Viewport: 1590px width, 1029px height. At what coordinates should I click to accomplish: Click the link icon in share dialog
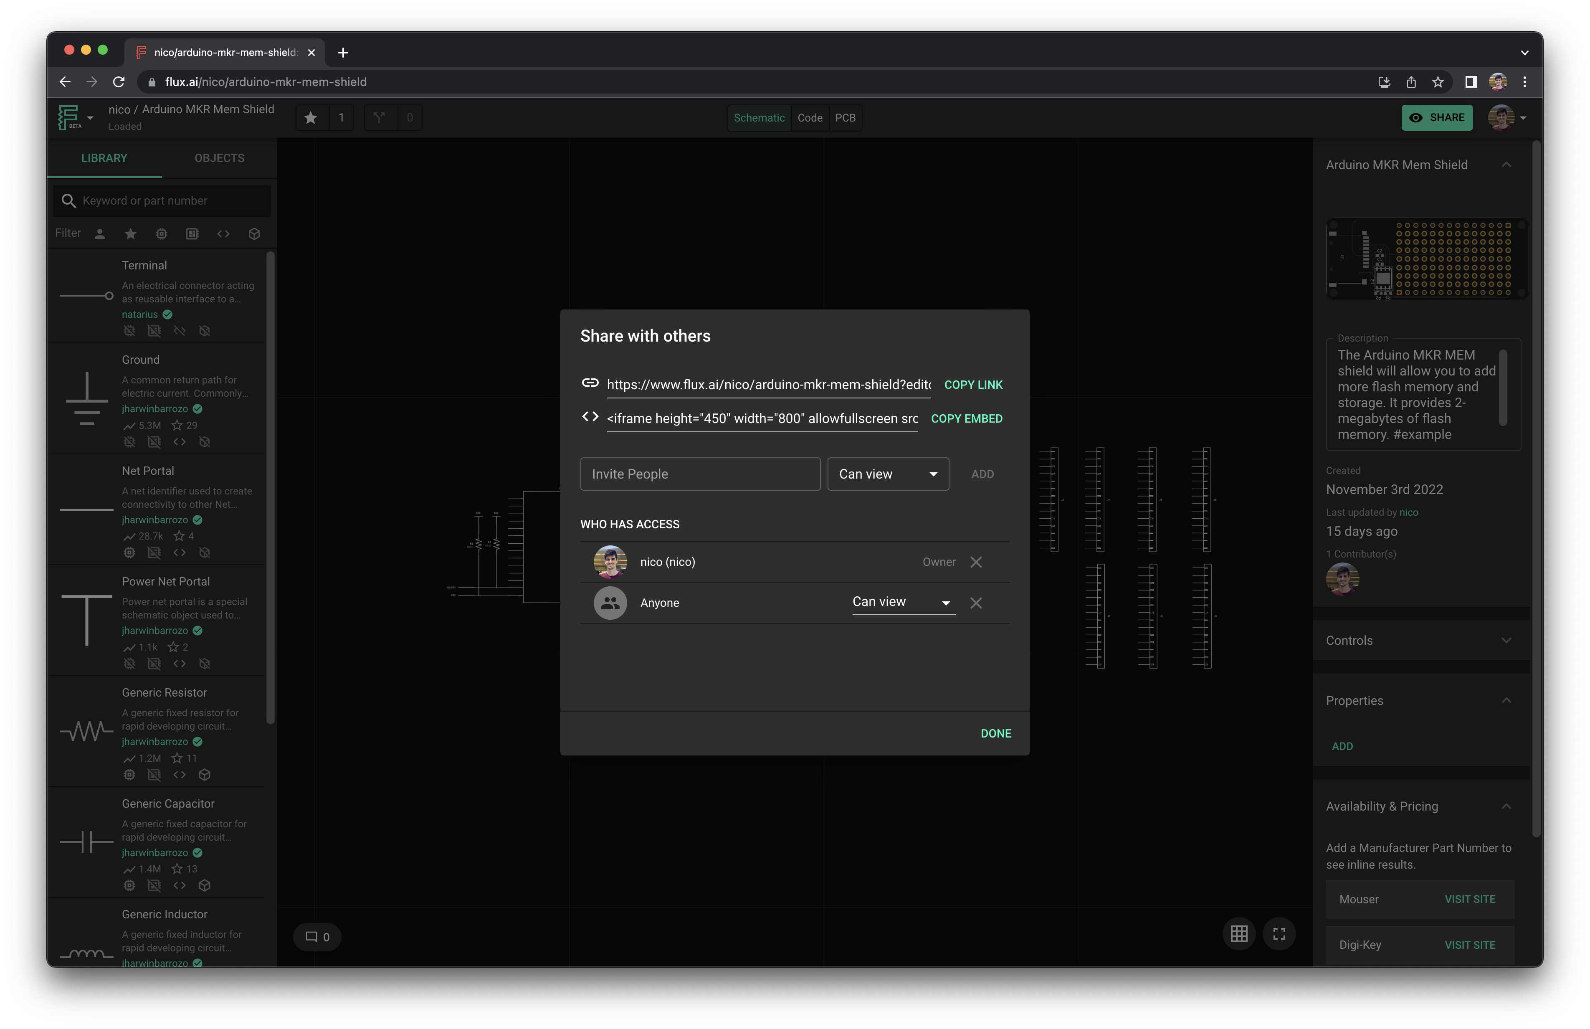(590, 383)
